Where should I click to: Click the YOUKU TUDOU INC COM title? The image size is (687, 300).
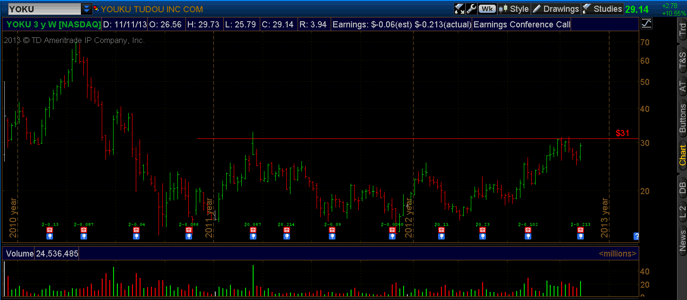152,9
